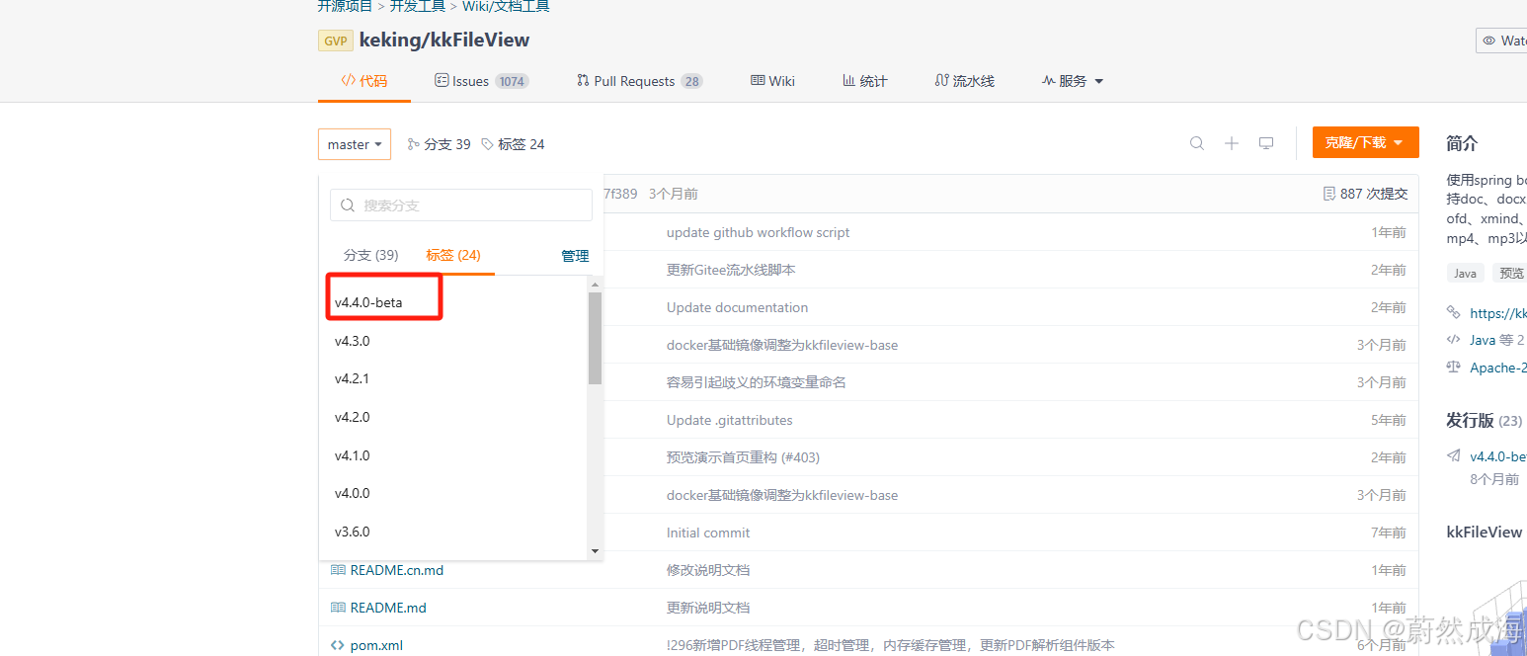
Task: Open the 统计 tab
Action: click(x=865, y=81)
